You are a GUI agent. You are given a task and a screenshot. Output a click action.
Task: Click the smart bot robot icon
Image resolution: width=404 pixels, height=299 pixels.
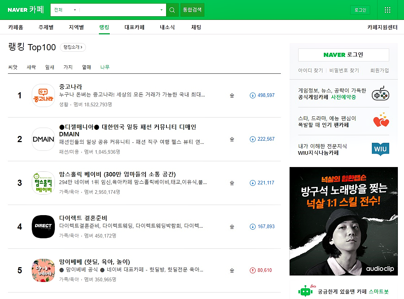(x=305, y=291)
